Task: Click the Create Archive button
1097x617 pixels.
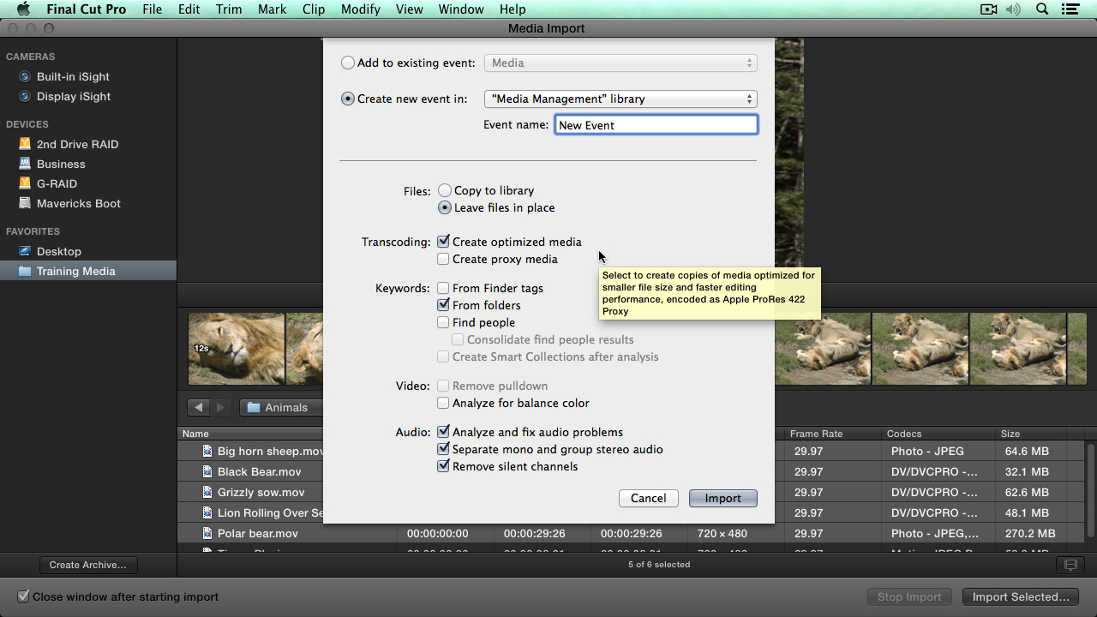Action: [87, 565]
